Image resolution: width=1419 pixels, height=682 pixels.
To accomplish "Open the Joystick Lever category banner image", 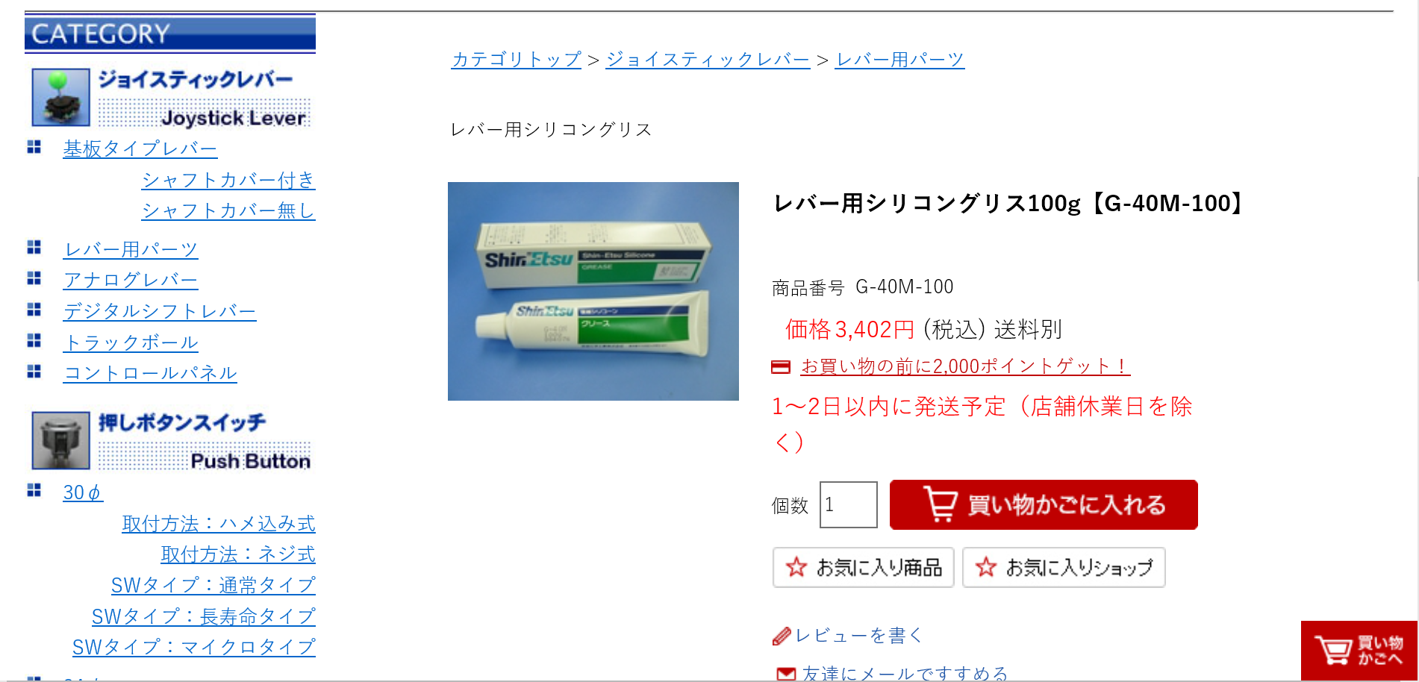I will click(170, 98).
